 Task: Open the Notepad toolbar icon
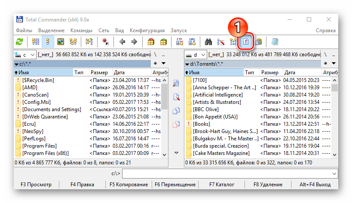pyautogui.click(x=275, y=42)
